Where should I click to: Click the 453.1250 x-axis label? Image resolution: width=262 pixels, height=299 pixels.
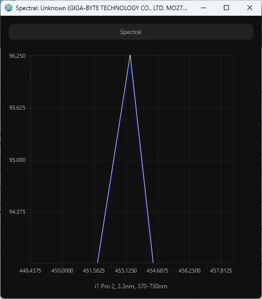click(126, 271)
